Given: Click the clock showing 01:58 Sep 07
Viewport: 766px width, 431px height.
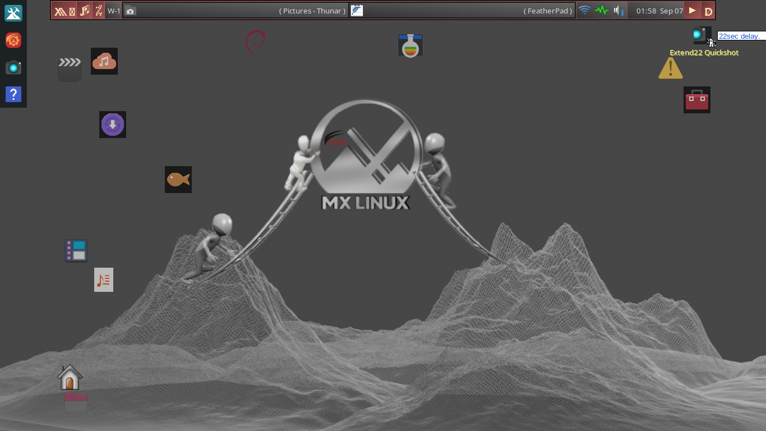Looking at the screenshot, I should click(659, 11).
